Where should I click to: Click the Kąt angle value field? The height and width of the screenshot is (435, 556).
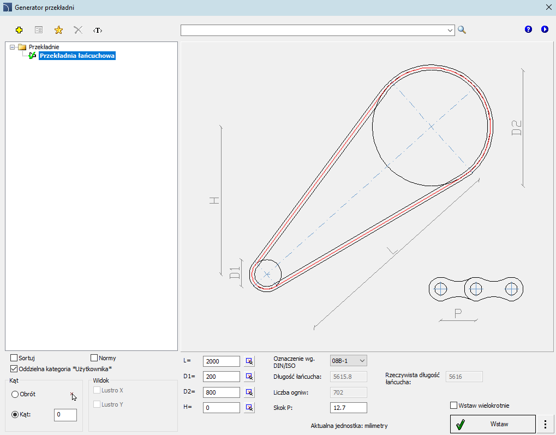point(65,414)
